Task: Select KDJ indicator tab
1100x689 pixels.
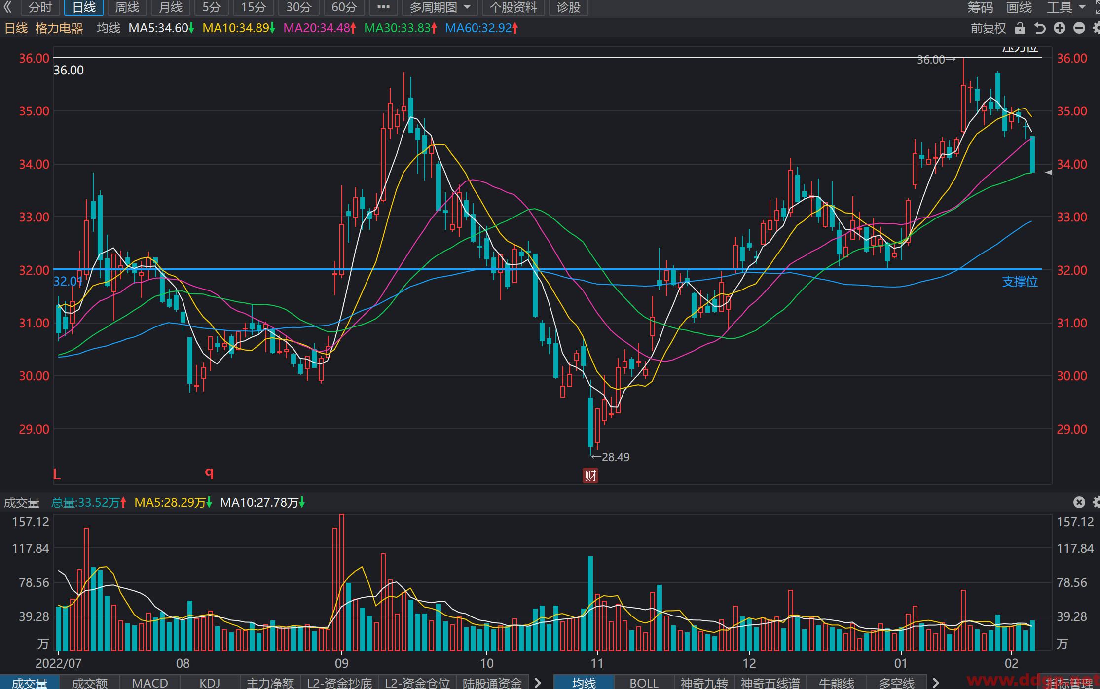Action: tap(210, 683)
